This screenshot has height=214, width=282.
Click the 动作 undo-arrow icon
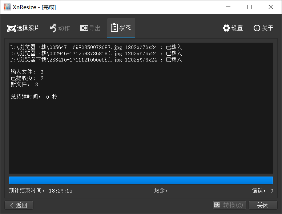53,28
